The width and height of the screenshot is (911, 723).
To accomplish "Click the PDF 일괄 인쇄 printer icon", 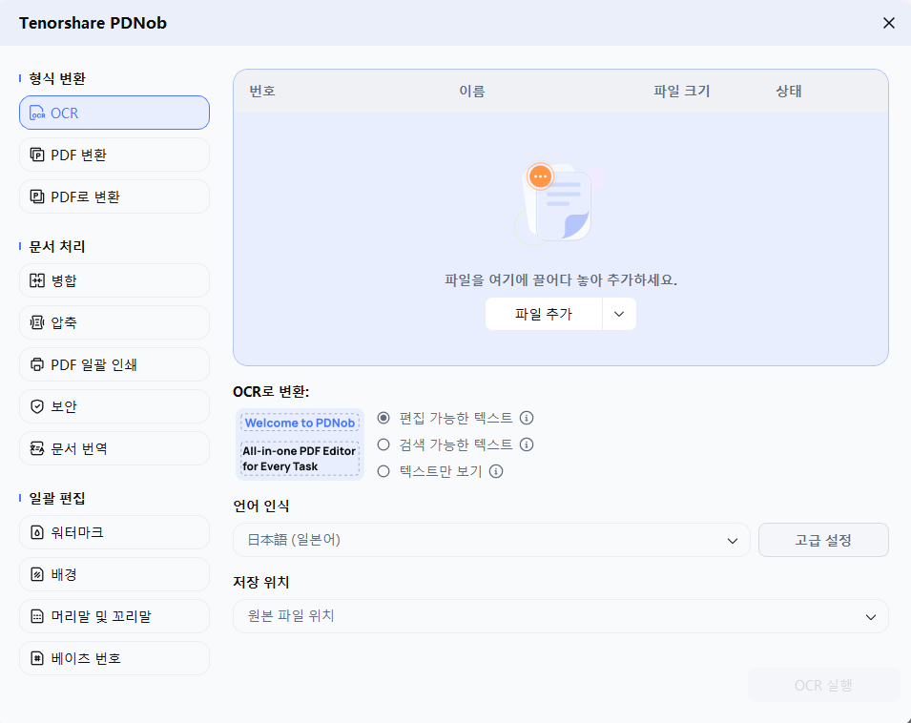I will tap(37, 364).
